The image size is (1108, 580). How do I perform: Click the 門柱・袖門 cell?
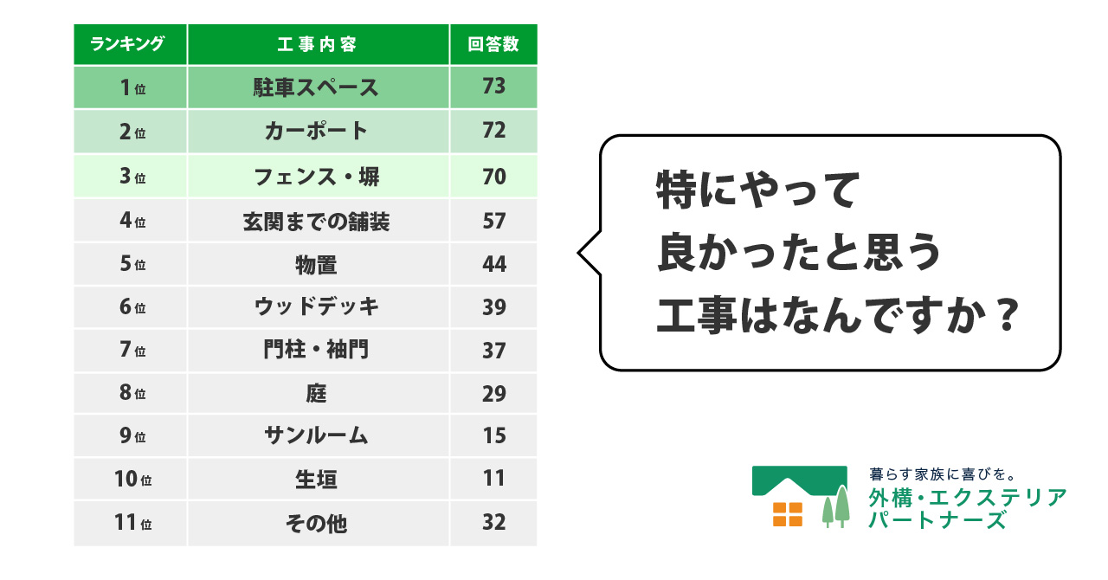pyautogui.click(x=318, y=351)
